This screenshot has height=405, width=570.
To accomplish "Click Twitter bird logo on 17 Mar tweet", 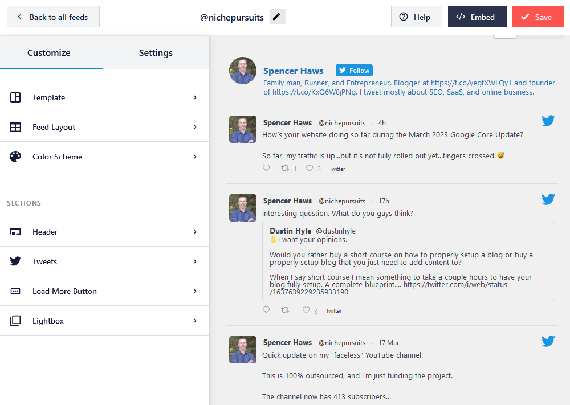I will 548,341.
